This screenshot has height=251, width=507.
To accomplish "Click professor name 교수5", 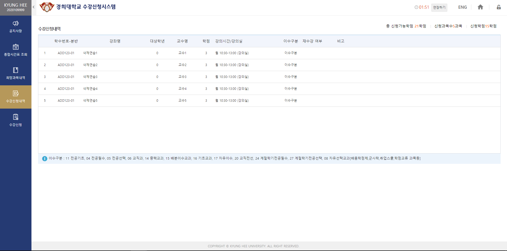I will 182,101.
